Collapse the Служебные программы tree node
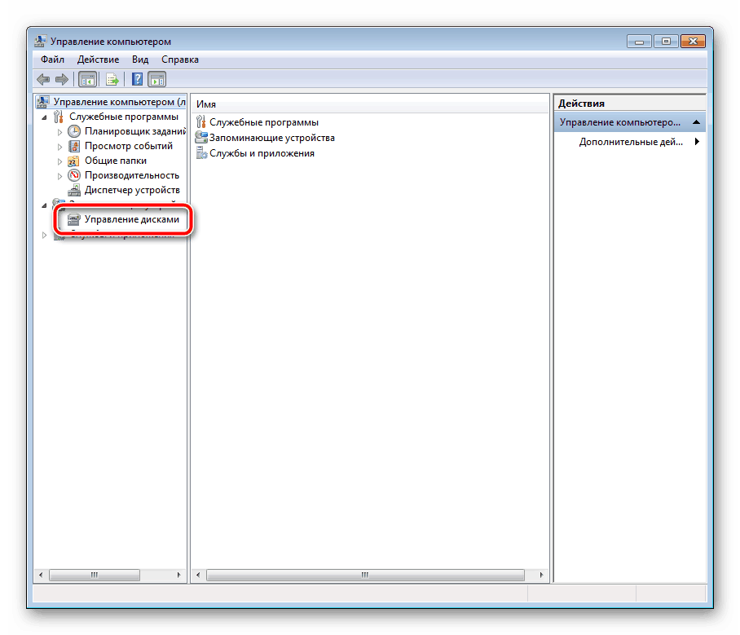This screenshot has height=635, width=740. [44, 117]
